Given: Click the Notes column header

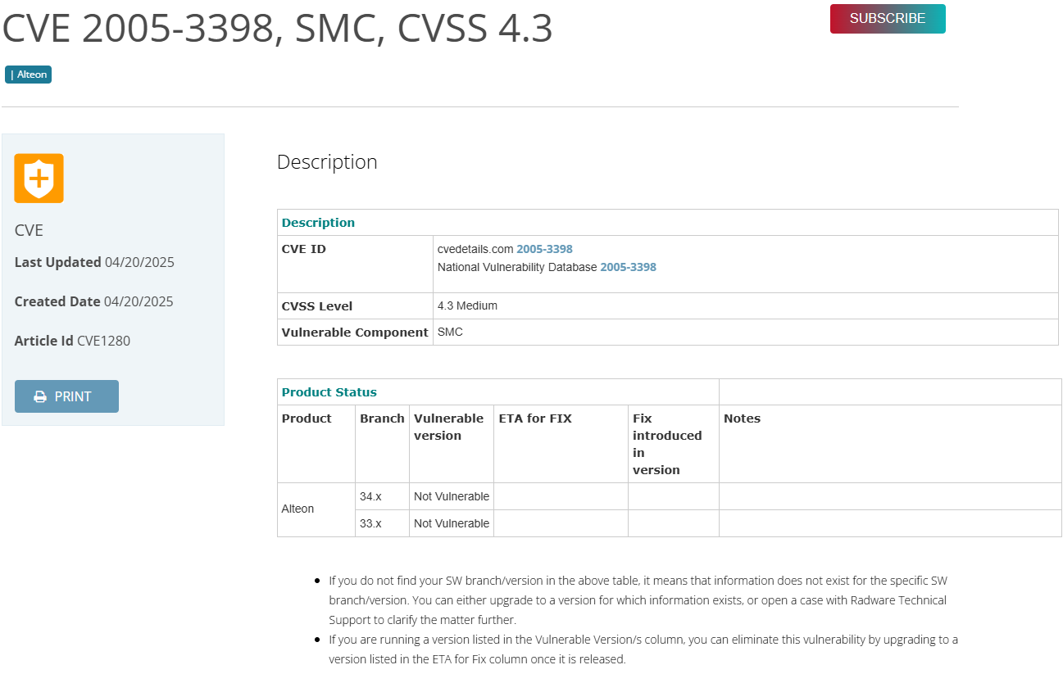Looking at the screenshot, I should [742, 418].
